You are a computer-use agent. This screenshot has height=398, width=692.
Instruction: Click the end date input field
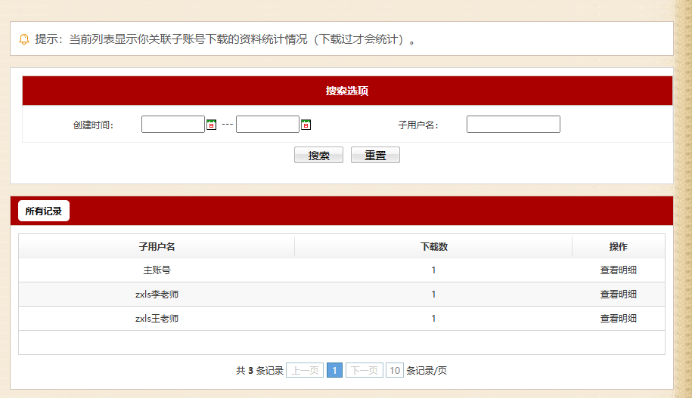point(268,125)
